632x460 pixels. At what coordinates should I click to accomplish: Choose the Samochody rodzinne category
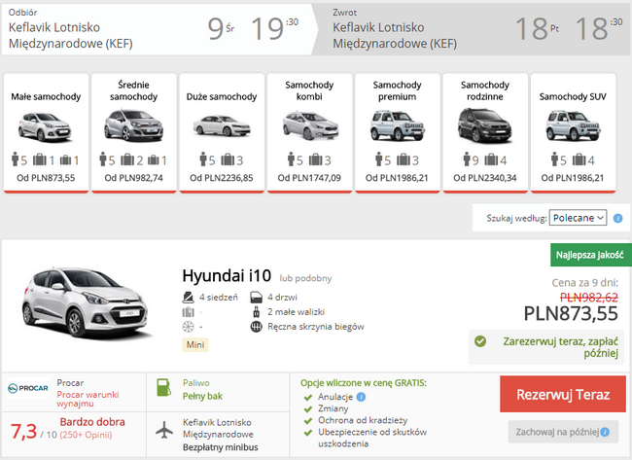[485, 133]
